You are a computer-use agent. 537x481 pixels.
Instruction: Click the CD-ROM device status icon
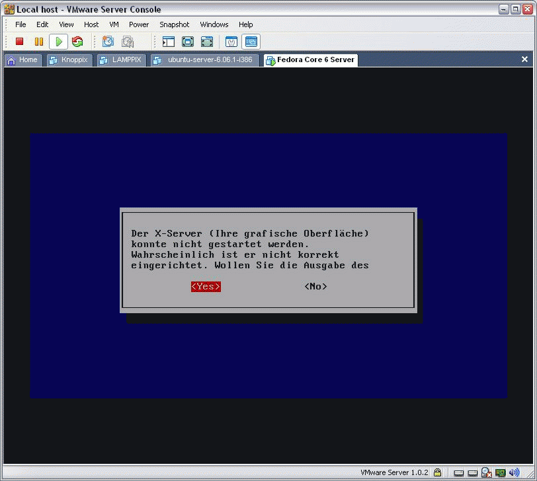(x=486, y=472)
